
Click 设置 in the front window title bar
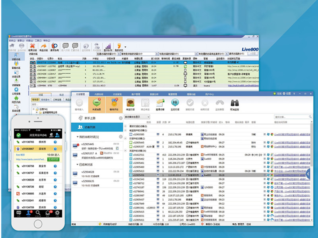pos(287,94)
